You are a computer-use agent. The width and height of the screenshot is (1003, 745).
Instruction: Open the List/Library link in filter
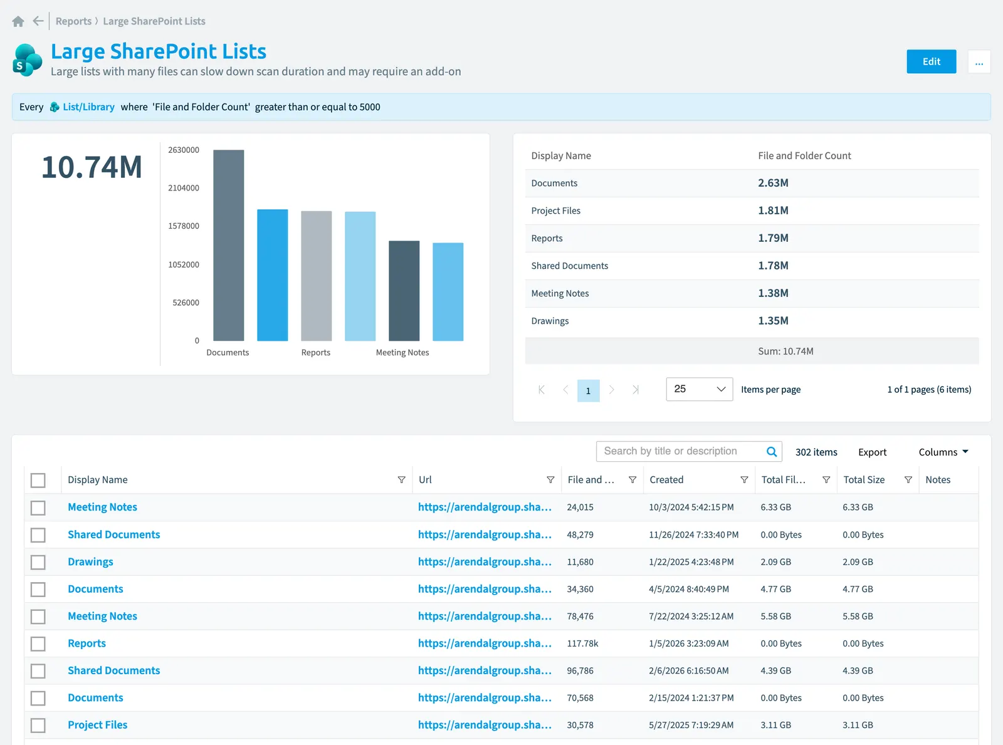pyautogui.click(x=88, y=107)
